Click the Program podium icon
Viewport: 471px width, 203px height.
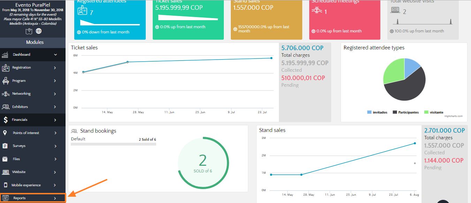(6, 81)
